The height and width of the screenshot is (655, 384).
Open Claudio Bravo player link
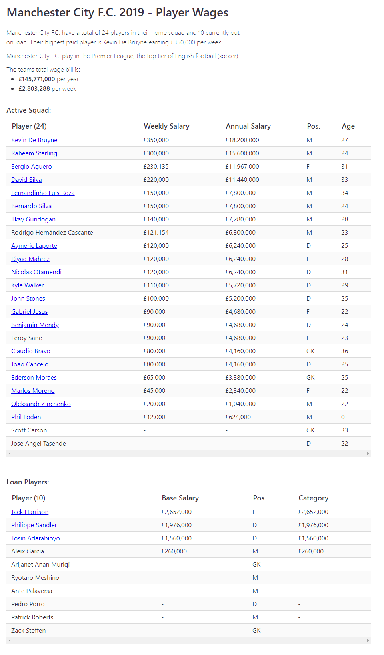tap(31, 351)
